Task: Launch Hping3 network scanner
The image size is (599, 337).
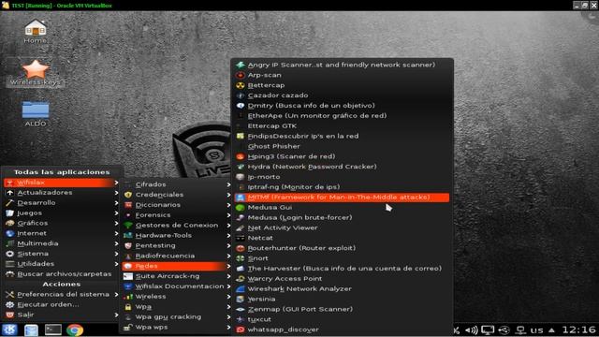Action: click(x=342, y=156)
